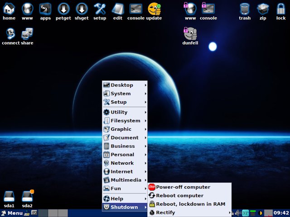Screen dimensions: 290x217
Task: Click the 09:42 clock
Action: click(281, 213)
